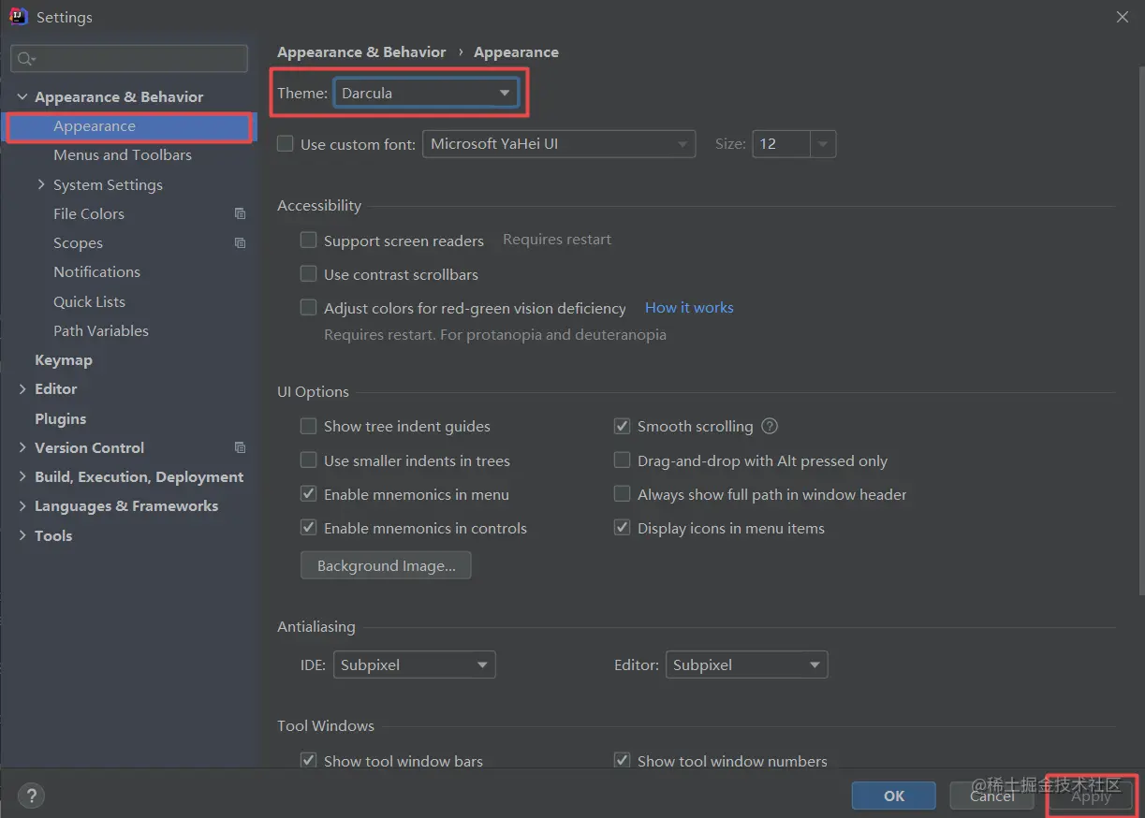This screenshot has width=1145, height=818.
Task: Go to Keymap settings
Action: point(64,359)
